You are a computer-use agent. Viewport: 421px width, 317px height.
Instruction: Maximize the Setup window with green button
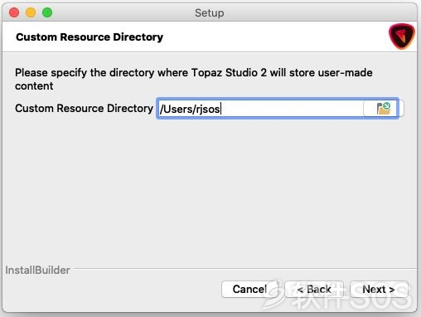(47, 12)
